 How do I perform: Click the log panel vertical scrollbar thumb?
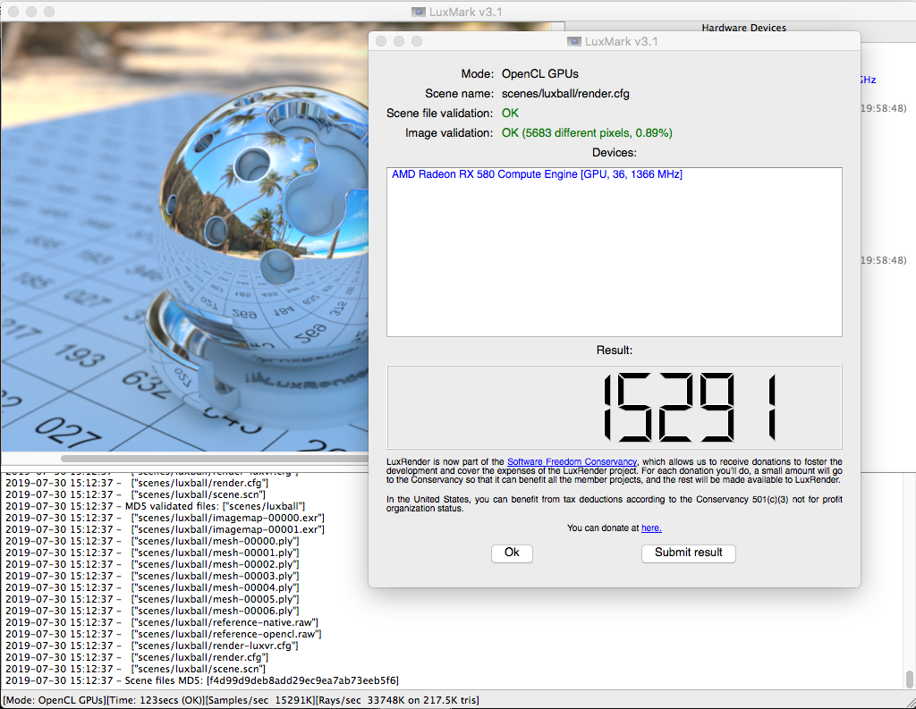pos(909,679)
